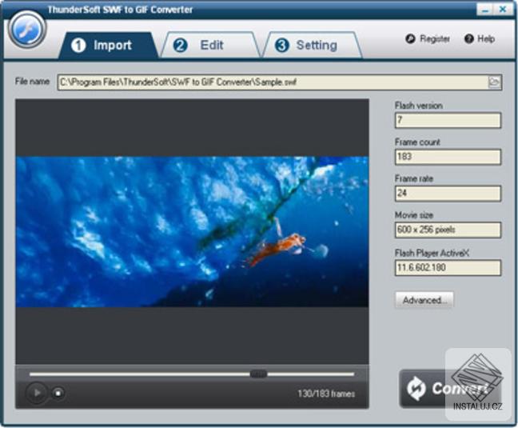
Task: Click the Flash version label
Action: point(419,106)
